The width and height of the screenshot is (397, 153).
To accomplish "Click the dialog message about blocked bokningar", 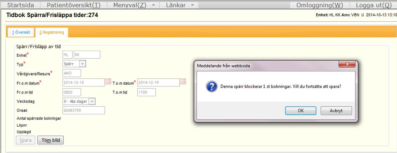I will (x=281, y=86).
